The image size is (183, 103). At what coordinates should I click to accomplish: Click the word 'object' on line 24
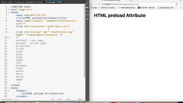[20, 77]
